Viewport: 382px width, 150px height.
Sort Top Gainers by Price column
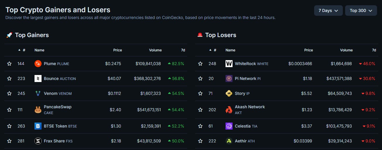coord(118,50)
